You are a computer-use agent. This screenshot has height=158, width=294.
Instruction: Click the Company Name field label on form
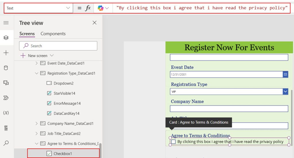coord(187,101)
